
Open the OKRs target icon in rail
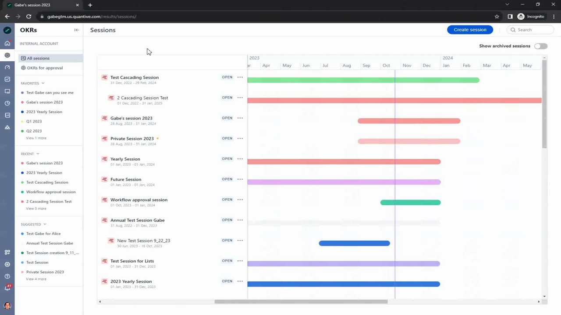pos(7,55)
